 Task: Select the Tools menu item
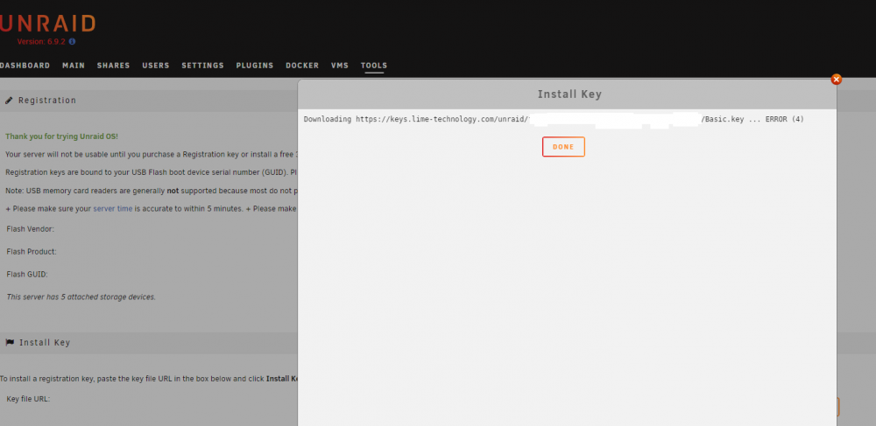pyautogui.click(x=374, y=66)
